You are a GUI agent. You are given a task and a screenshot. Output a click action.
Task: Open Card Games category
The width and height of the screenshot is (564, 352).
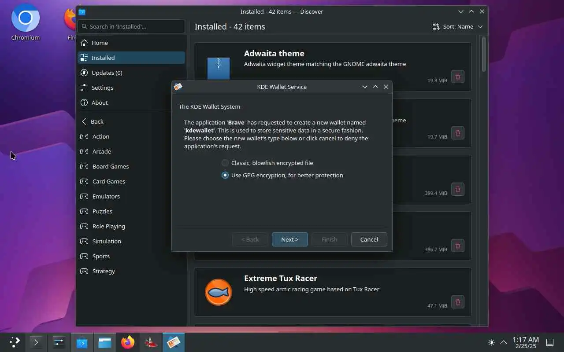[131, 181]
